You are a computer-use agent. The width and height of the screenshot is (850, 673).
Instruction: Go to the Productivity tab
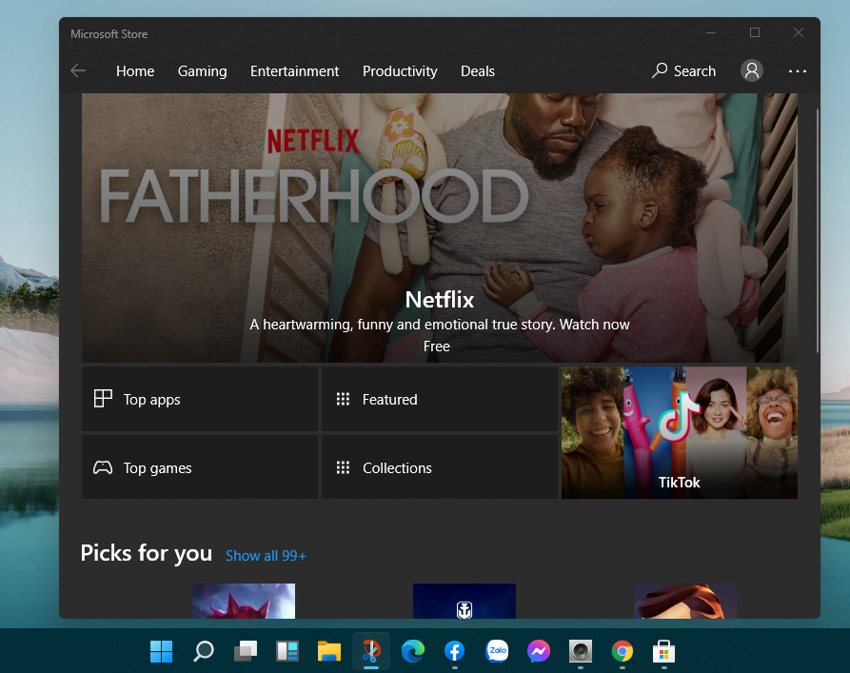pyautogui.click(x=400, y=71)
